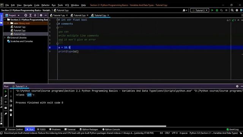Run with coverage icon in toolbar
The width and height of the screenshot is (243, 137).
click(222, 10)
